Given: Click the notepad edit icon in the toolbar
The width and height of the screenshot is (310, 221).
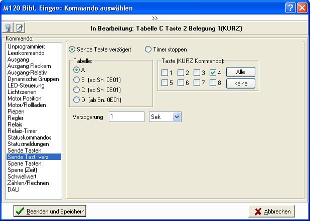Looking at the screenshot, I should click(20, 28).
